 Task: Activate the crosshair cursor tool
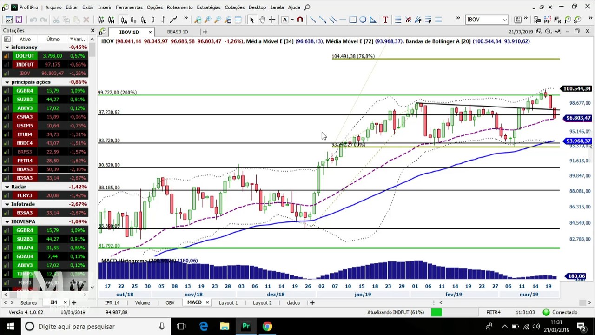[x=272, y=20]
